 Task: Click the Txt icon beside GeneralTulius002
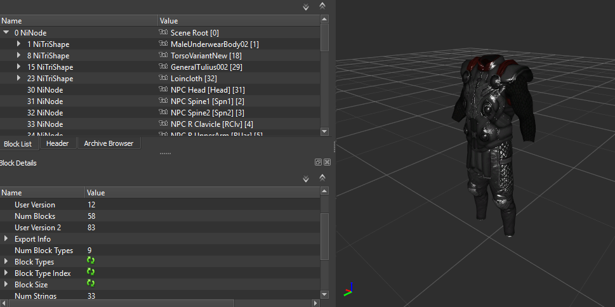(162, 67)
